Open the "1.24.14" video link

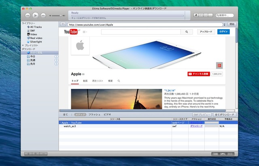[x=170, y=90]
